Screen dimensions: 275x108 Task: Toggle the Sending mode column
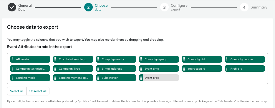[x=30, y=78]
